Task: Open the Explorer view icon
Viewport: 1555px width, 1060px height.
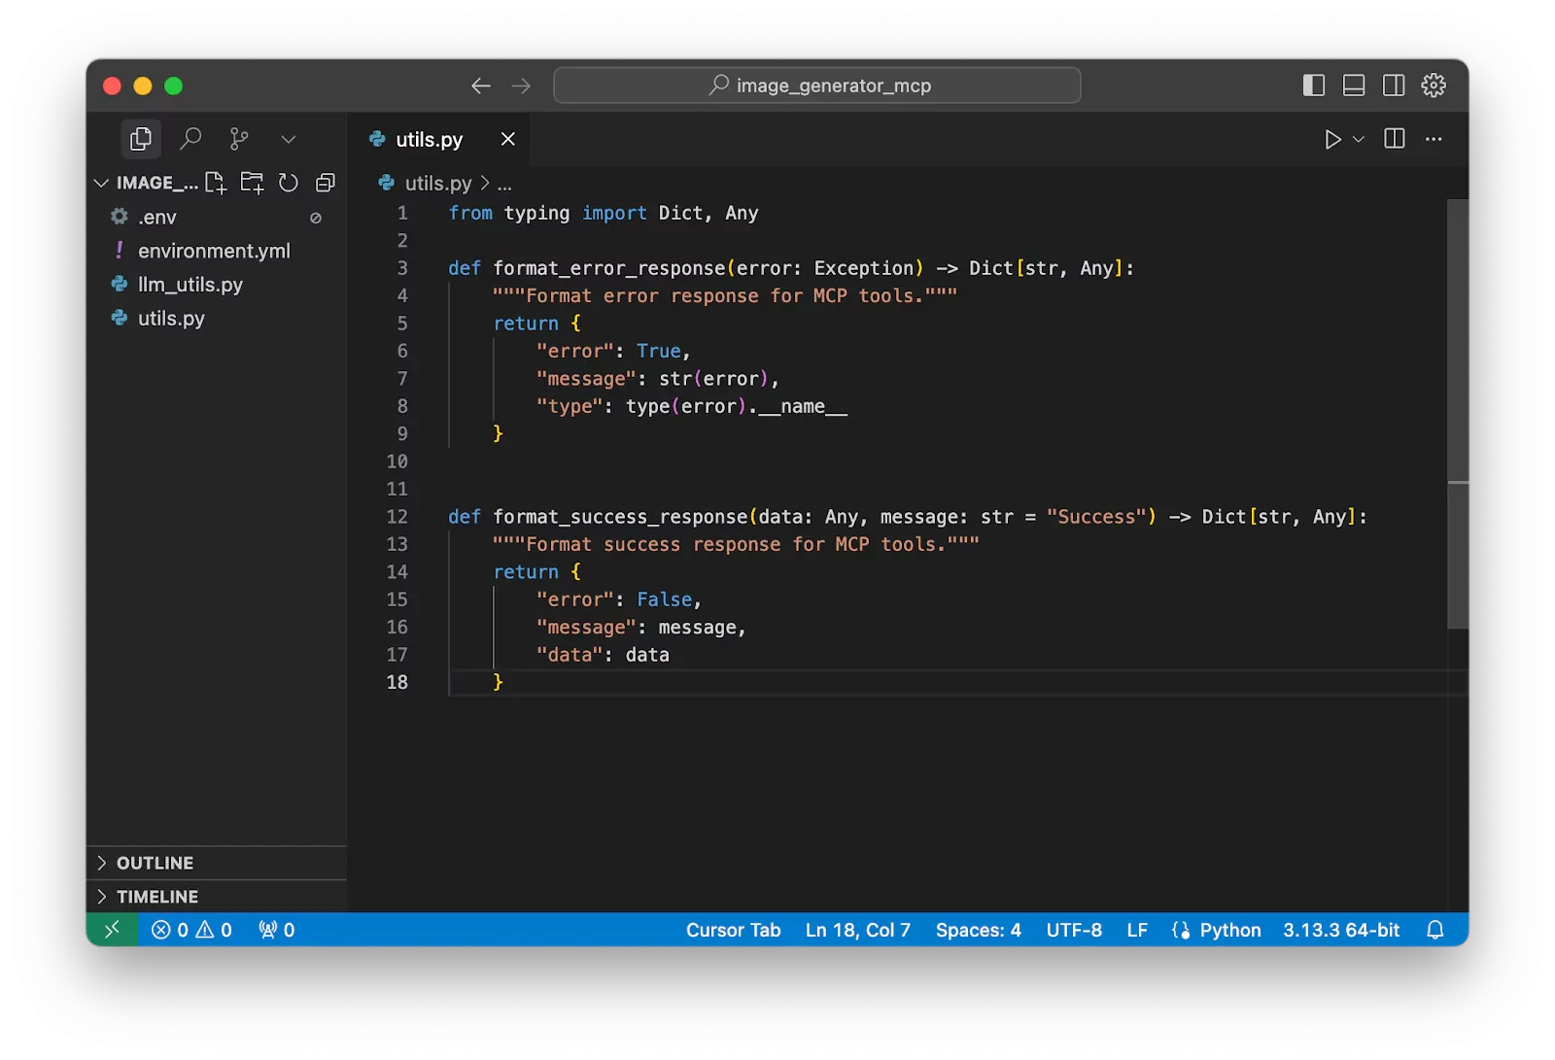Action: pyautogui.click(x=141, y=139)
